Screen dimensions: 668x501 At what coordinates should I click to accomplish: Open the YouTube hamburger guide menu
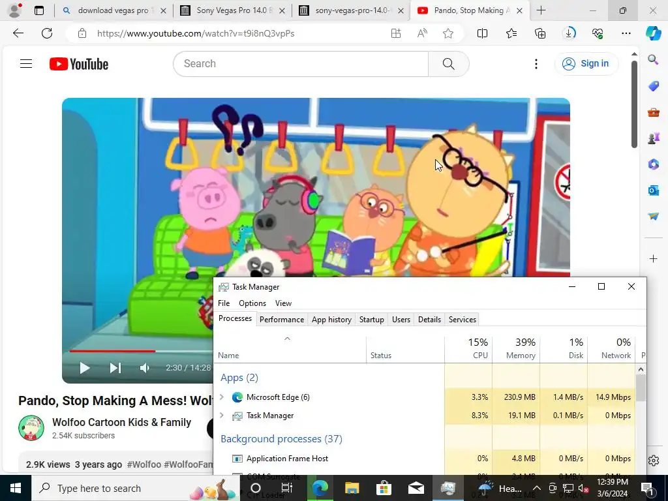[26, 64]
